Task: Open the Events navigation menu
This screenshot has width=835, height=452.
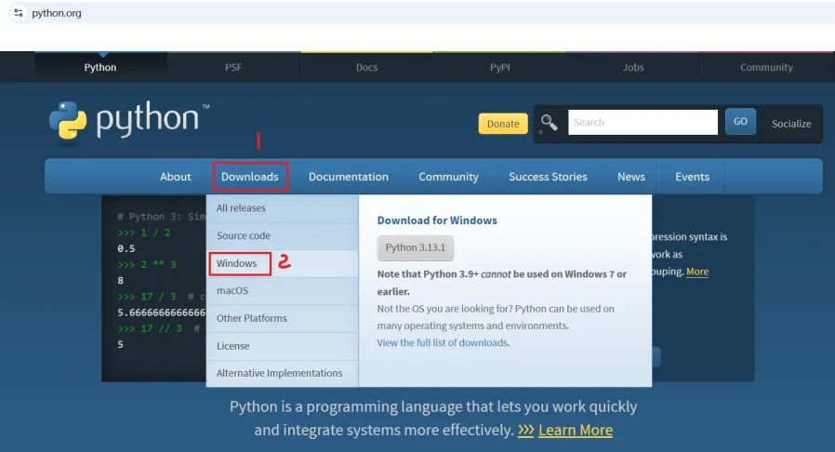Action: click(x=693, y=177)
